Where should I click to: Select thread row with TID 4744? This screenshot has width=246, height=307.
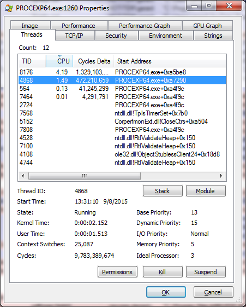[x=122, y=163]
